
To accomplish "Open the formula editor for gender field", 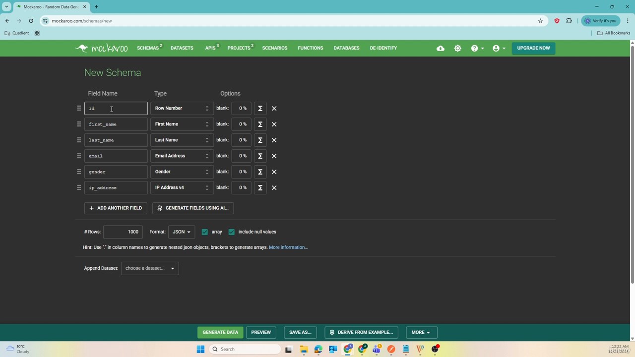I will click(x=260, y=172).
